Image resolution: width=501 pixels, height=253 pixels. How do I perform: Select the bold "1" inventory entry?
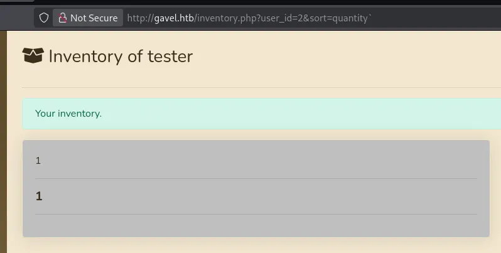(39, 196)
